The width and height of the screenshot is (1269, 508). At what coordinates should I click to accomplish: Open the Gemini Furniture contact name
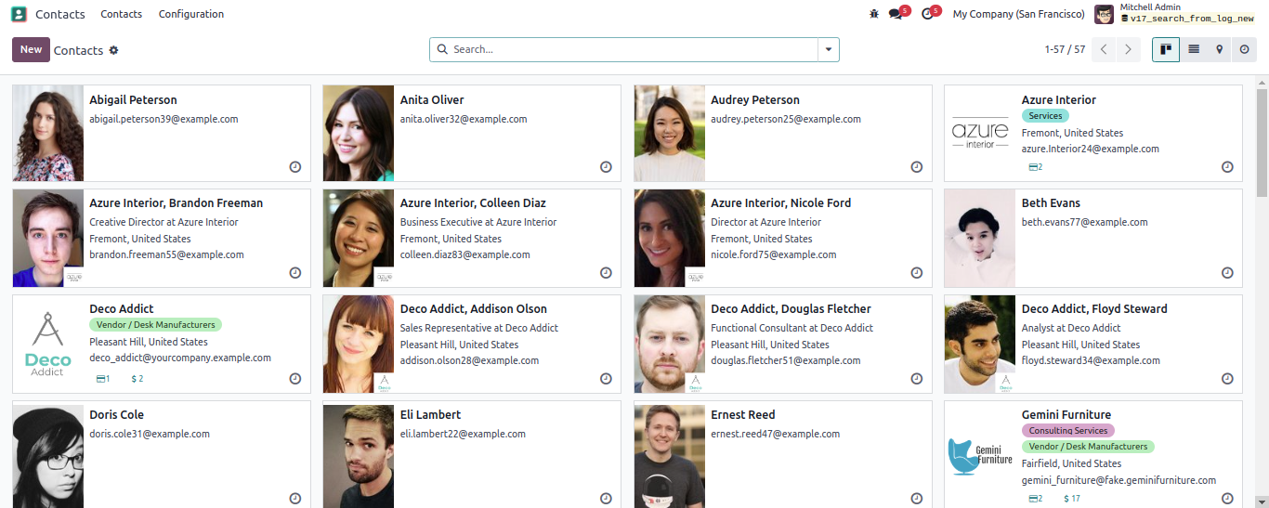(1066, 414)
